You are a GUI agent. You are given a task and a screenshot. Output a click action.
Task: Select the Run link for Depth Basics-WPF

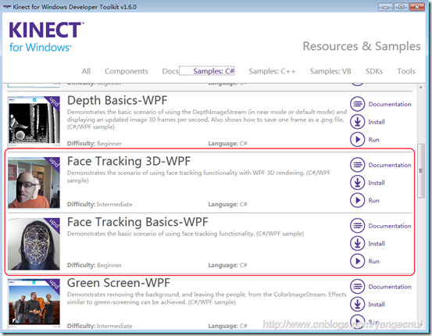[x=374, y=140]
